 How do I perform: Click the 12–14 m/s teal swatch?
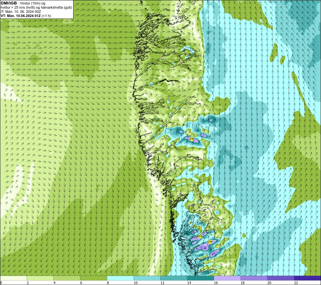174,278
